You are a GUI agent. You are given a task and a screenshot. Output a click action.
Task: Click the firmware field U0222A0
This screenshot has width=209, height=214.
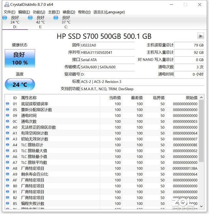tap(107, 45)
